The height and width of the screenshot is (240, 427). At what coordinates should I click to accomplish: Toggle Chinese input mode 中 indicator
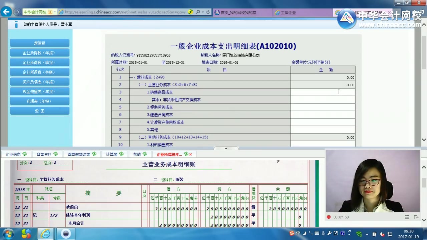(298, 233)
